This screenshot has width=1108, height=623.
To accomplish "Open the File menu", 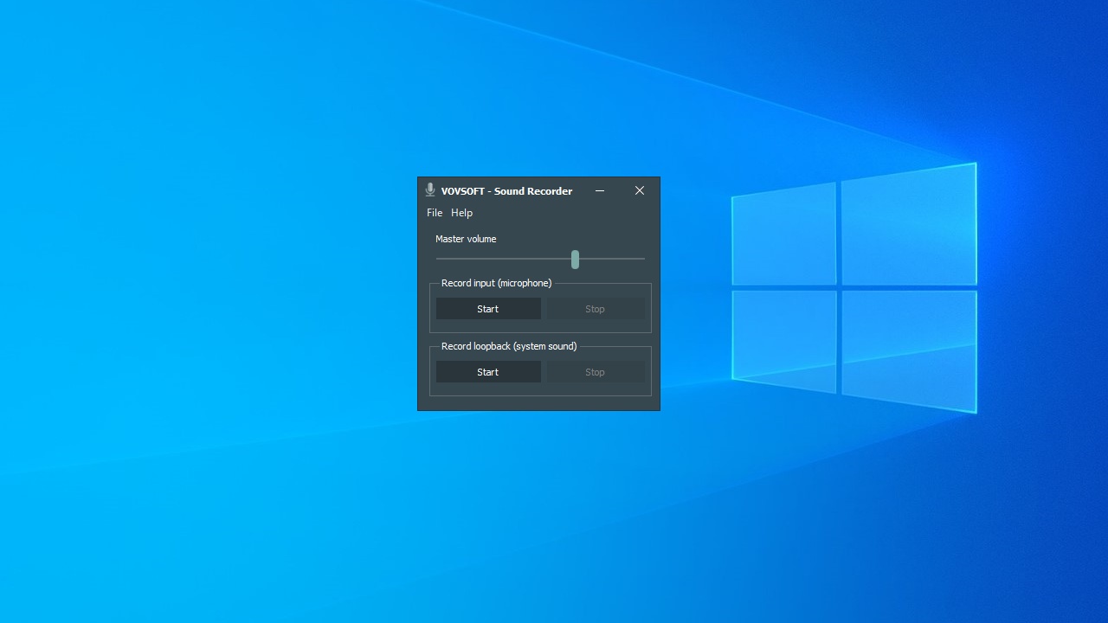I will click(x=435, y=213).
